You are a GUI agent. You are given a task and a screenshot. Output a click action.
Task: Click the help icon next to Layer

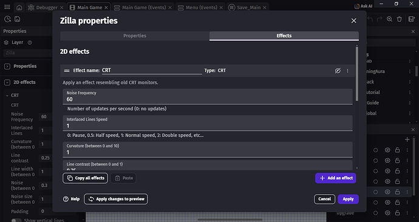point(30,42)
